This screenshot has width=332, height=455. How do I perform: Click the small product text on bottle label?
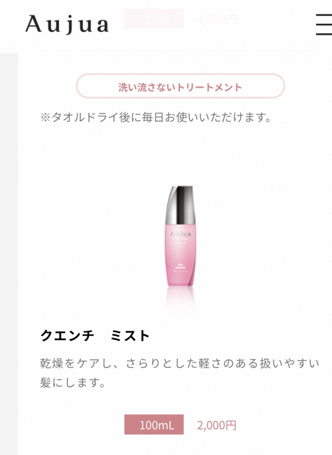pyautogui.click(x=180, y=242)
